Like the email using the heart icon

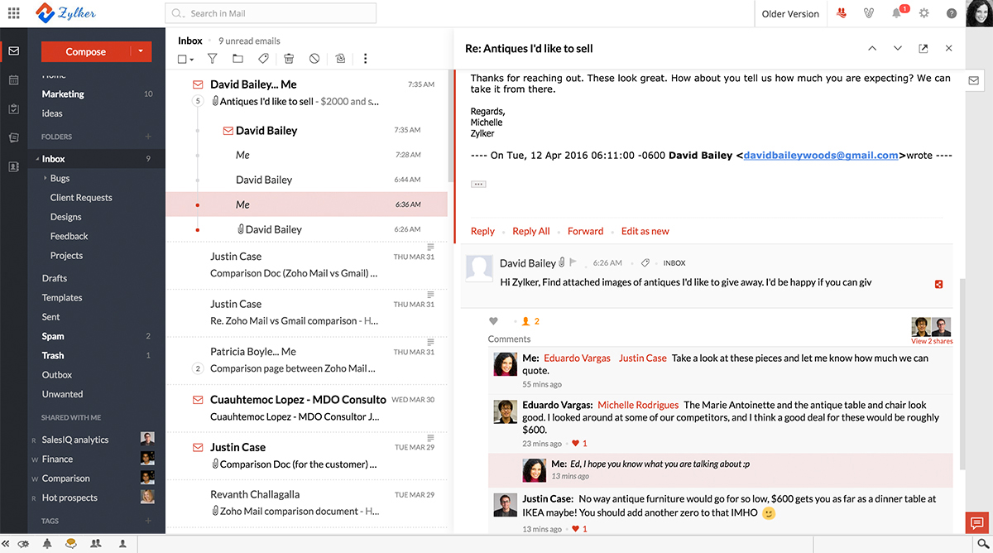[494, 321]
